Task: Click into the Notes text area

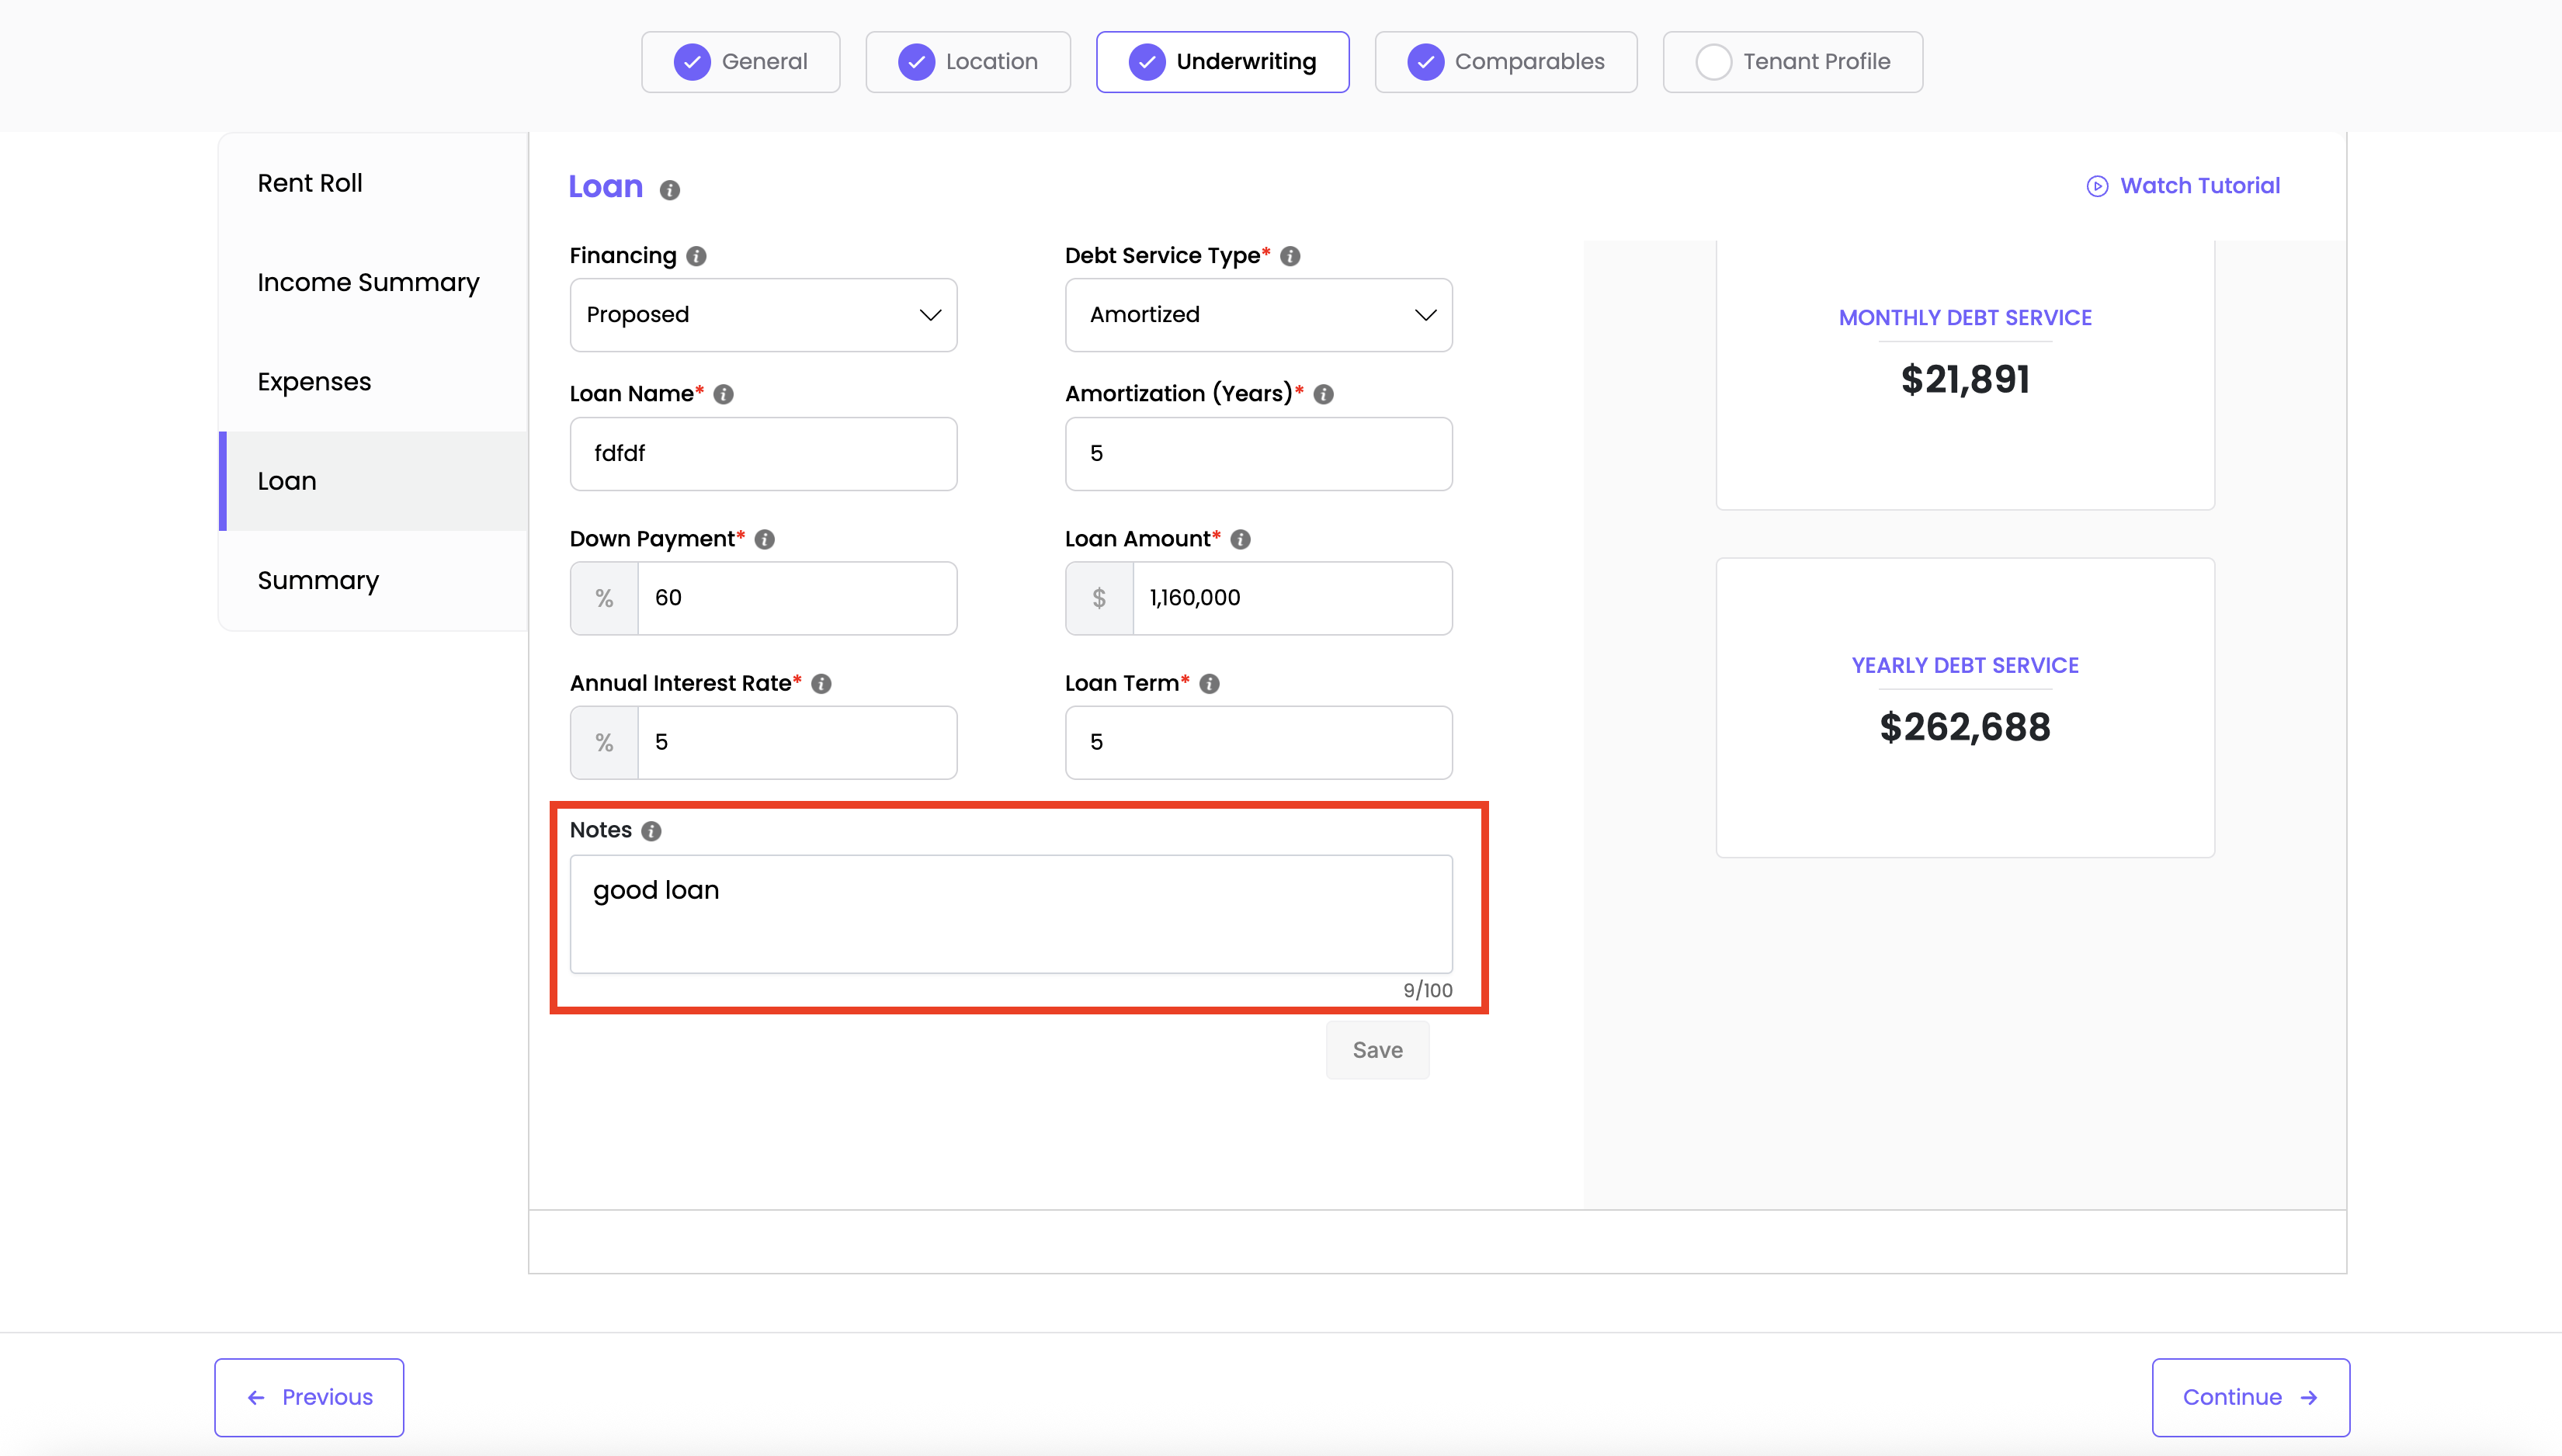Action: [x=1010, y=913]
